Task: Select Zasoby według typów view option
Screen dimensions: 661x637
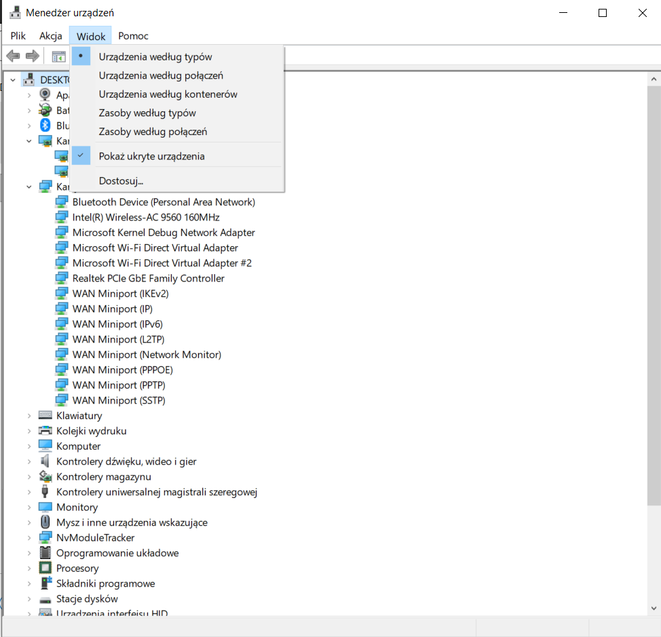Action: pos(177,113)
